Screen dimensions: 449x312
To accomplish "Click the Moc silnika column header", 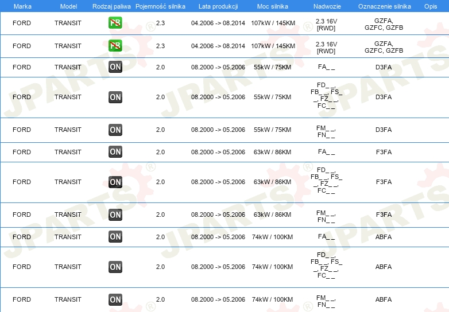I will pyautogui.click(x=273, y=6).
